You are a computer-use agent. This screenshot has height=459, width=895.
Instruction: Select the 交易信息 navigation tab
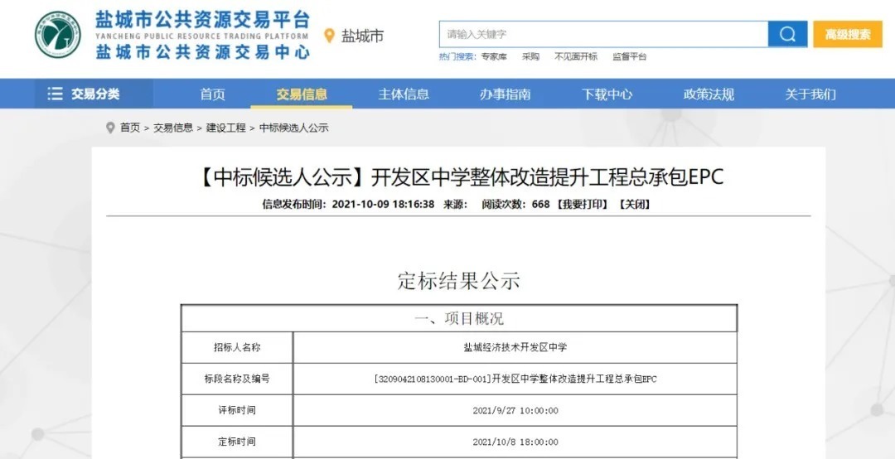pos(302,94)
